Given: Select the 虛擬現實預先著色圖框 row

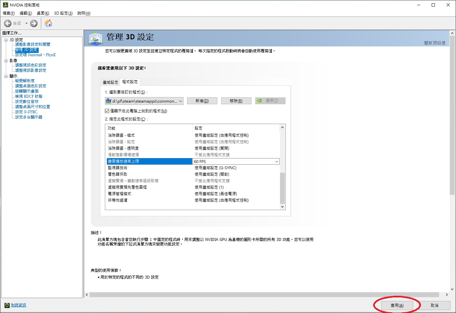Looking at the screenshot, I should pyautogui.click(x=193, y=187).
